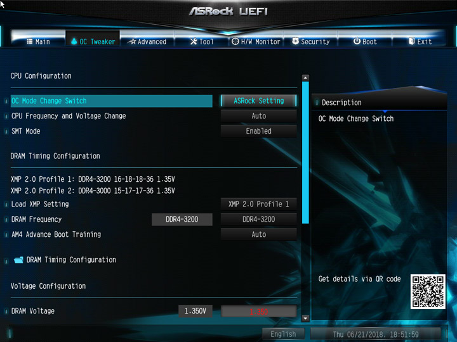457x342 pixels.
Task: Click the door icon on Exit
Action: coord(411,41)
